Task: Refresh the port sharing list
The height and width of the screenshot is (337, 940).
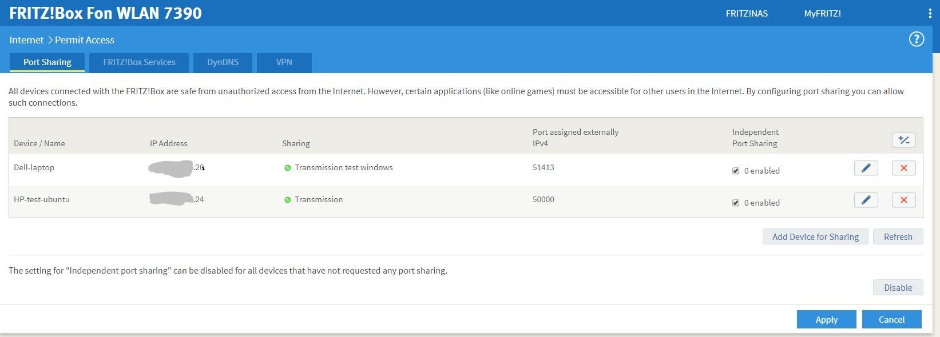Action: click(898, 236)
